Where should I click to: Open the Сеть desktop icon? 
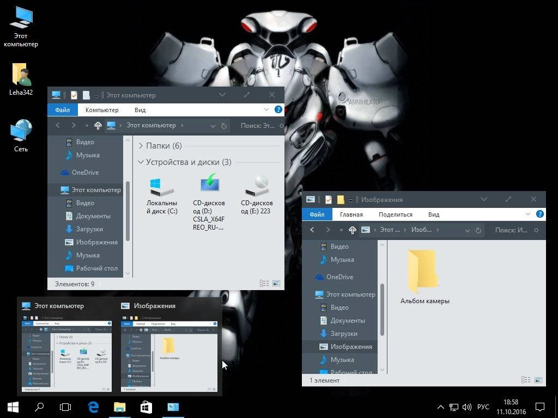[x=21, y=136]
